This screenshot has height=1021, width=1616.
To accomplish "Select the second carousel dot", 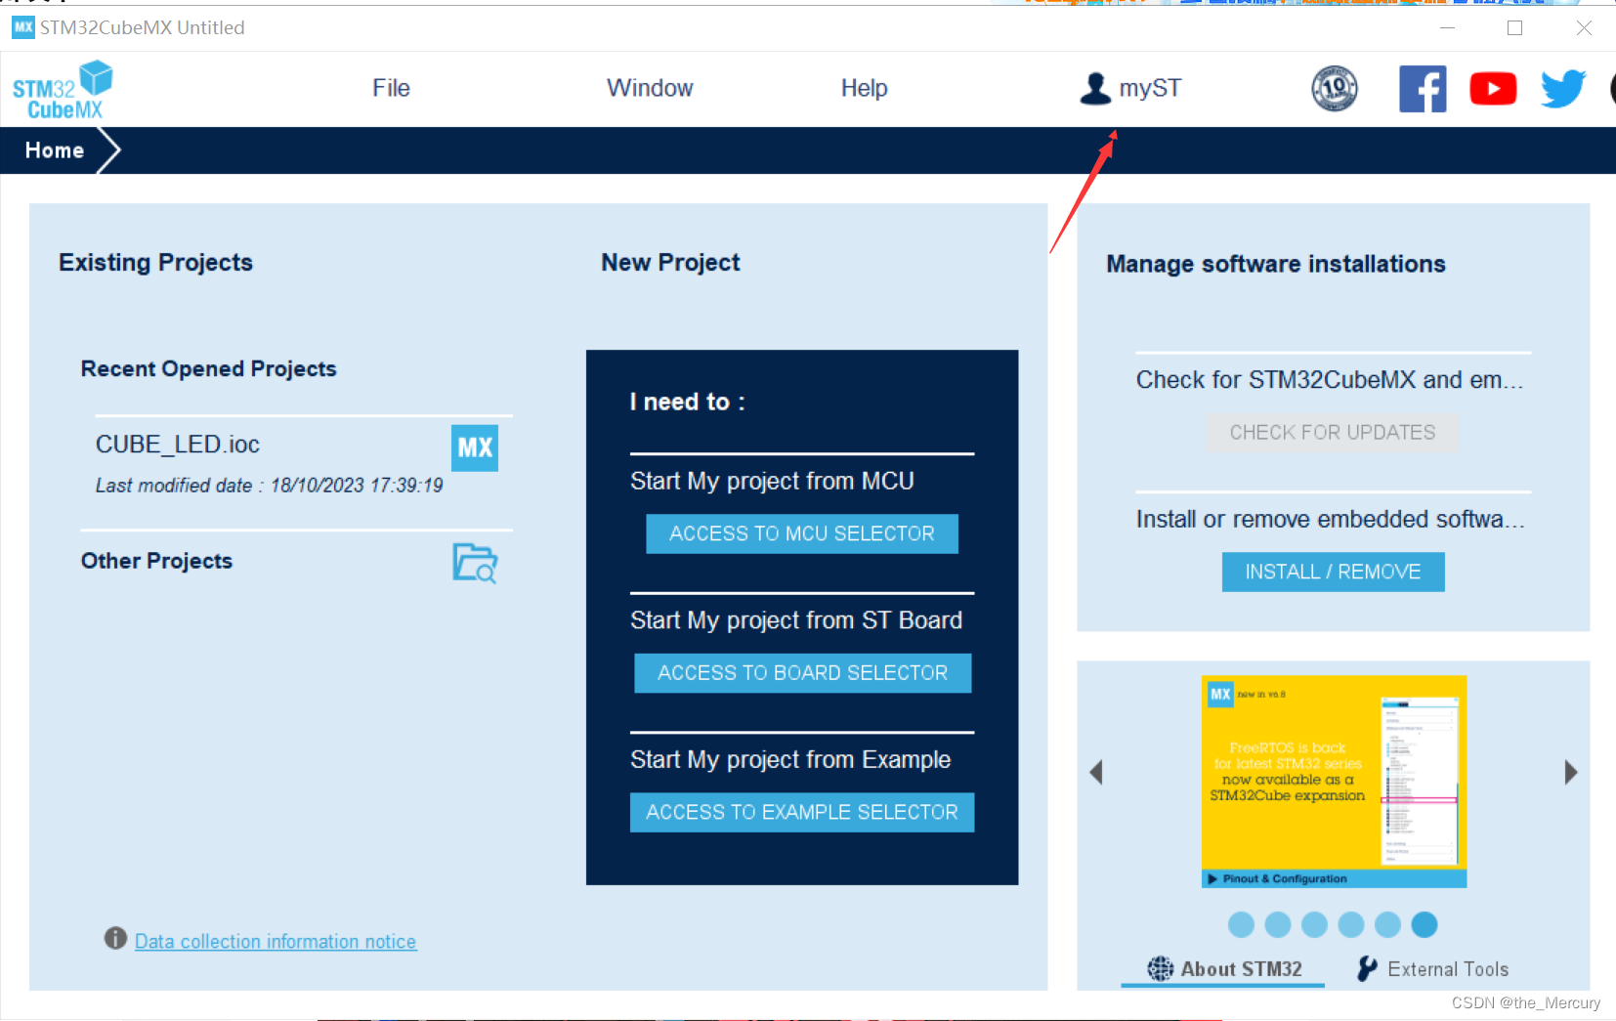I will [x=1277, y=924].
